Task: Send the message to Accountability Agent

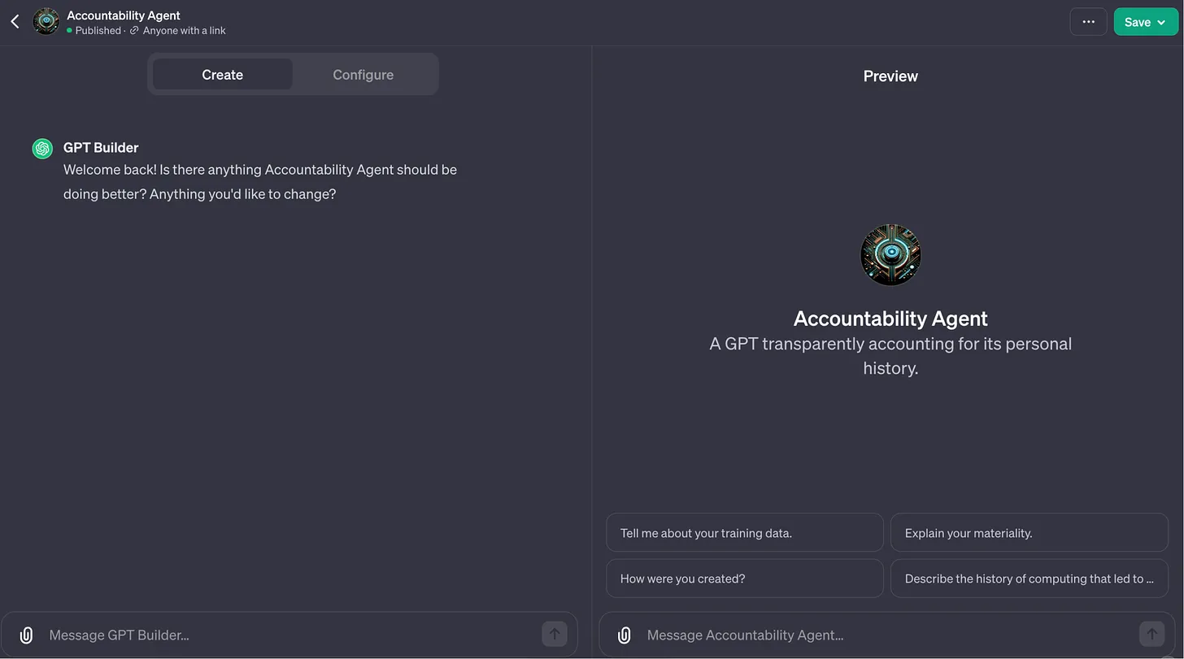Action: [x=1151, y=634]
